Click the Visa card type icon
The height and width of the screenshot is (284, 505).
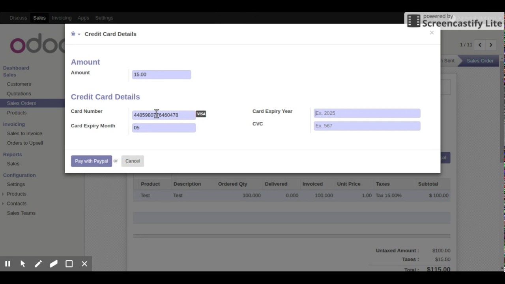click(x=201, y=114)
